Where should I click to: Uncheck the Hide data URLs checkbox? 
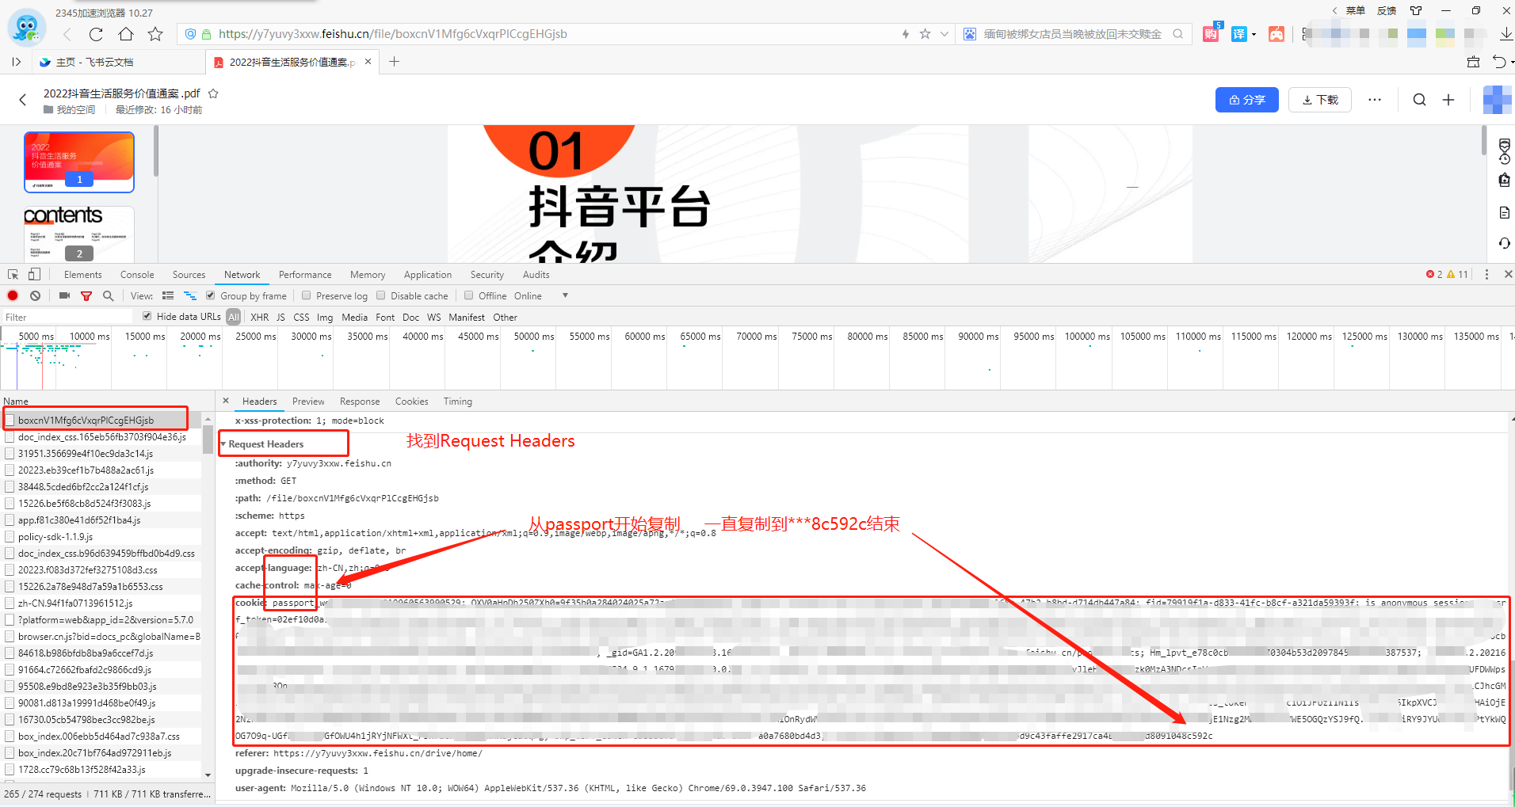coord(147,316)
